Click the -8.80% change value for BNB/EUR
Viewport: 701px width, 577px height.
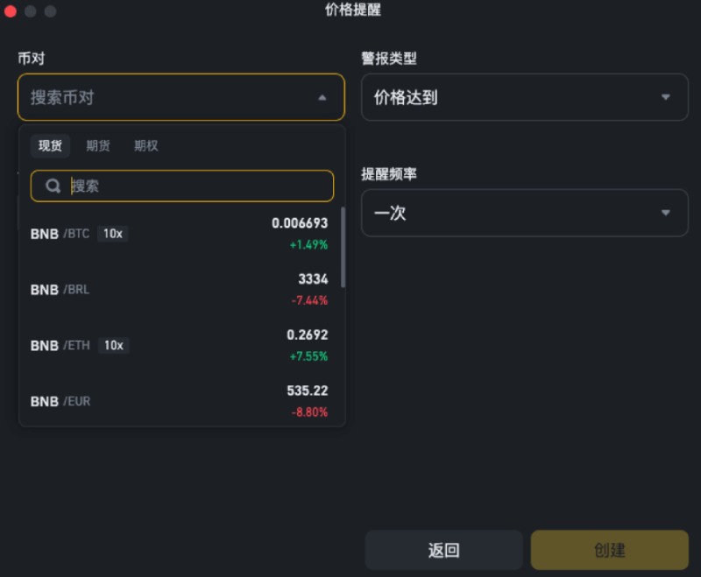tap(310, 412)
